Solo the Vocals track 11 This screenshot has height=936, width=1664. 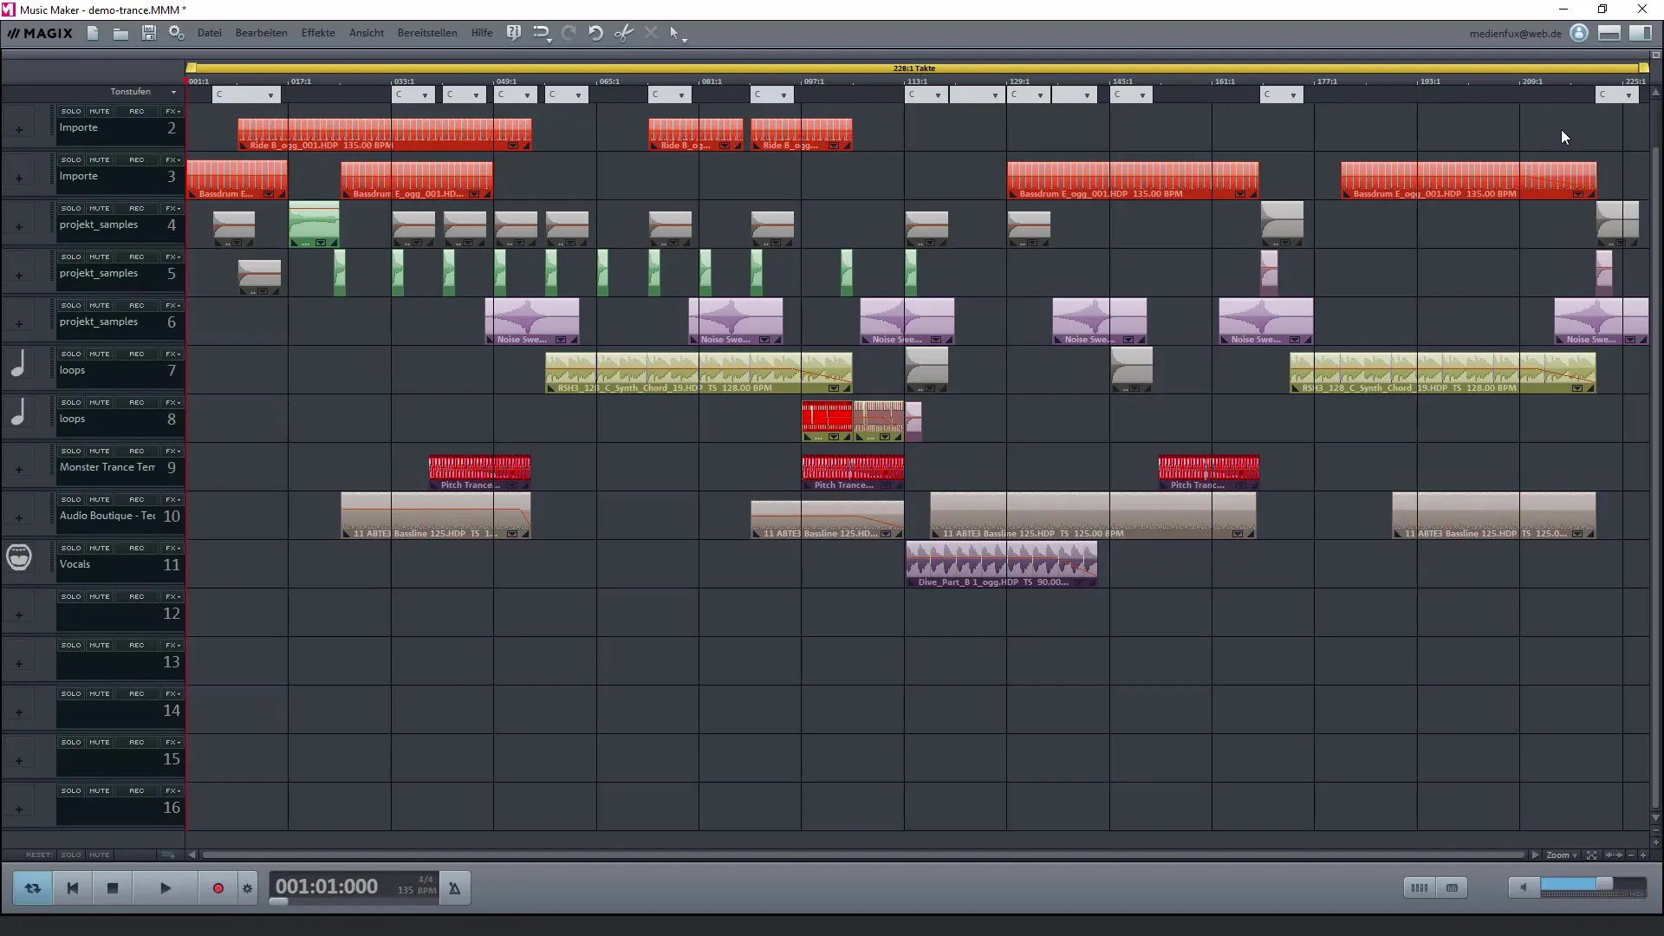71,548
